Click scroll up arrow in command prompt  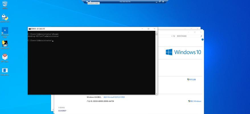coord(156,32)
